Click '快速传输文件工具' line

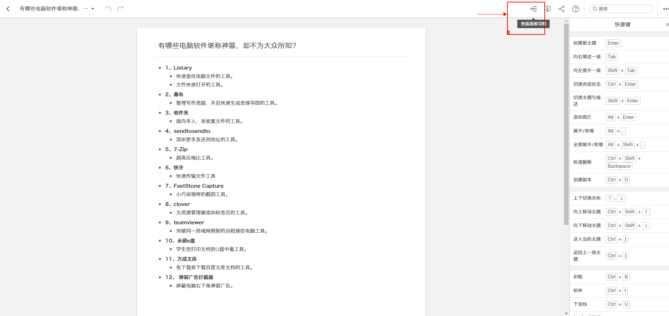(196, 176)
